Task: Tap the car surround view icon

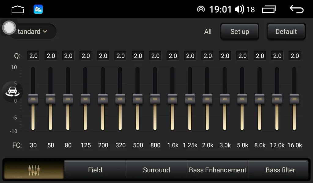Action: [x=13, y=91]
